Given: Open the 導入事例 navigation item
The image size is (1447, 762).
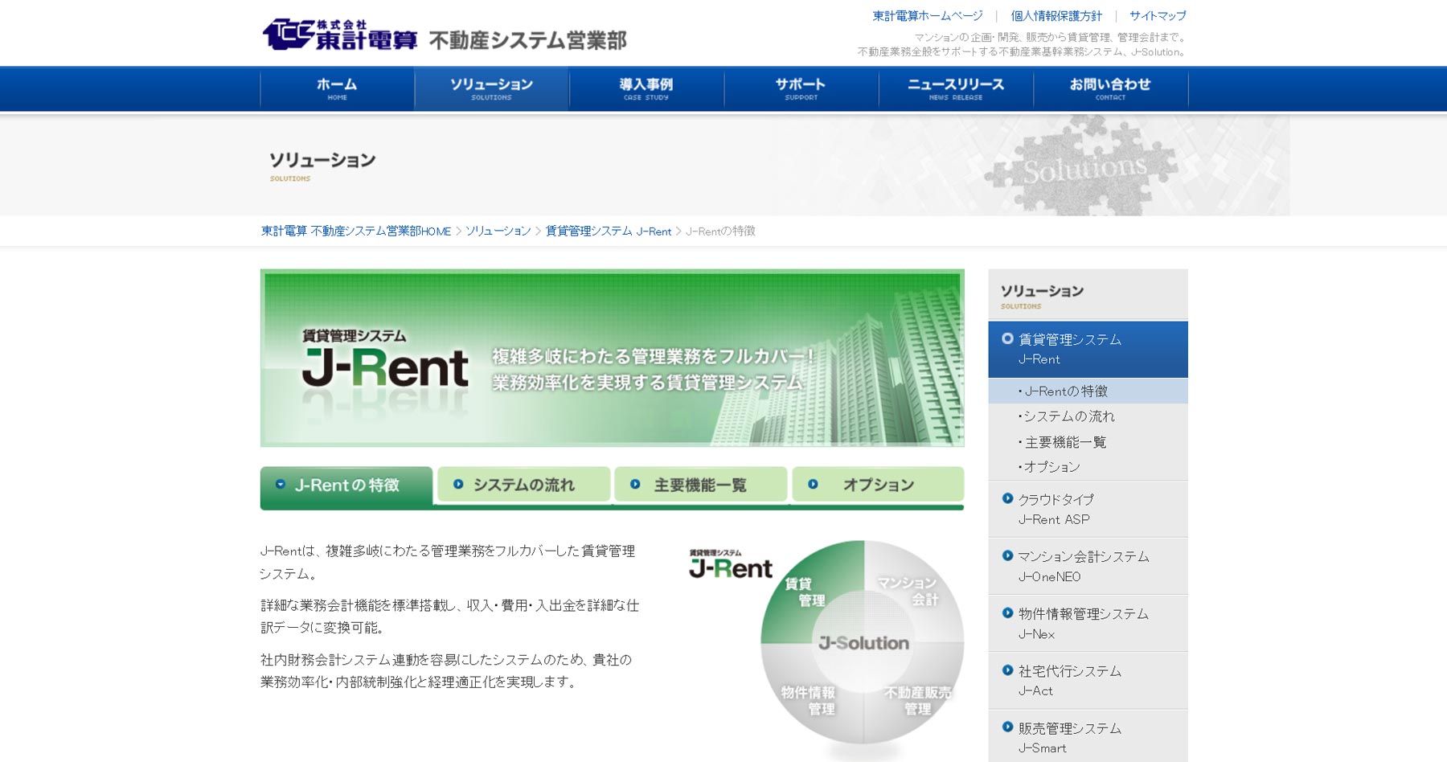Looking at the screenshot, I should (x=646, y=88).
